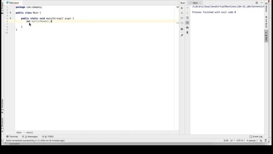Click the Dump threads camera icon
The width and height of the screenshot is (273, 154).
pyautogui.click(x=182, y=18)
